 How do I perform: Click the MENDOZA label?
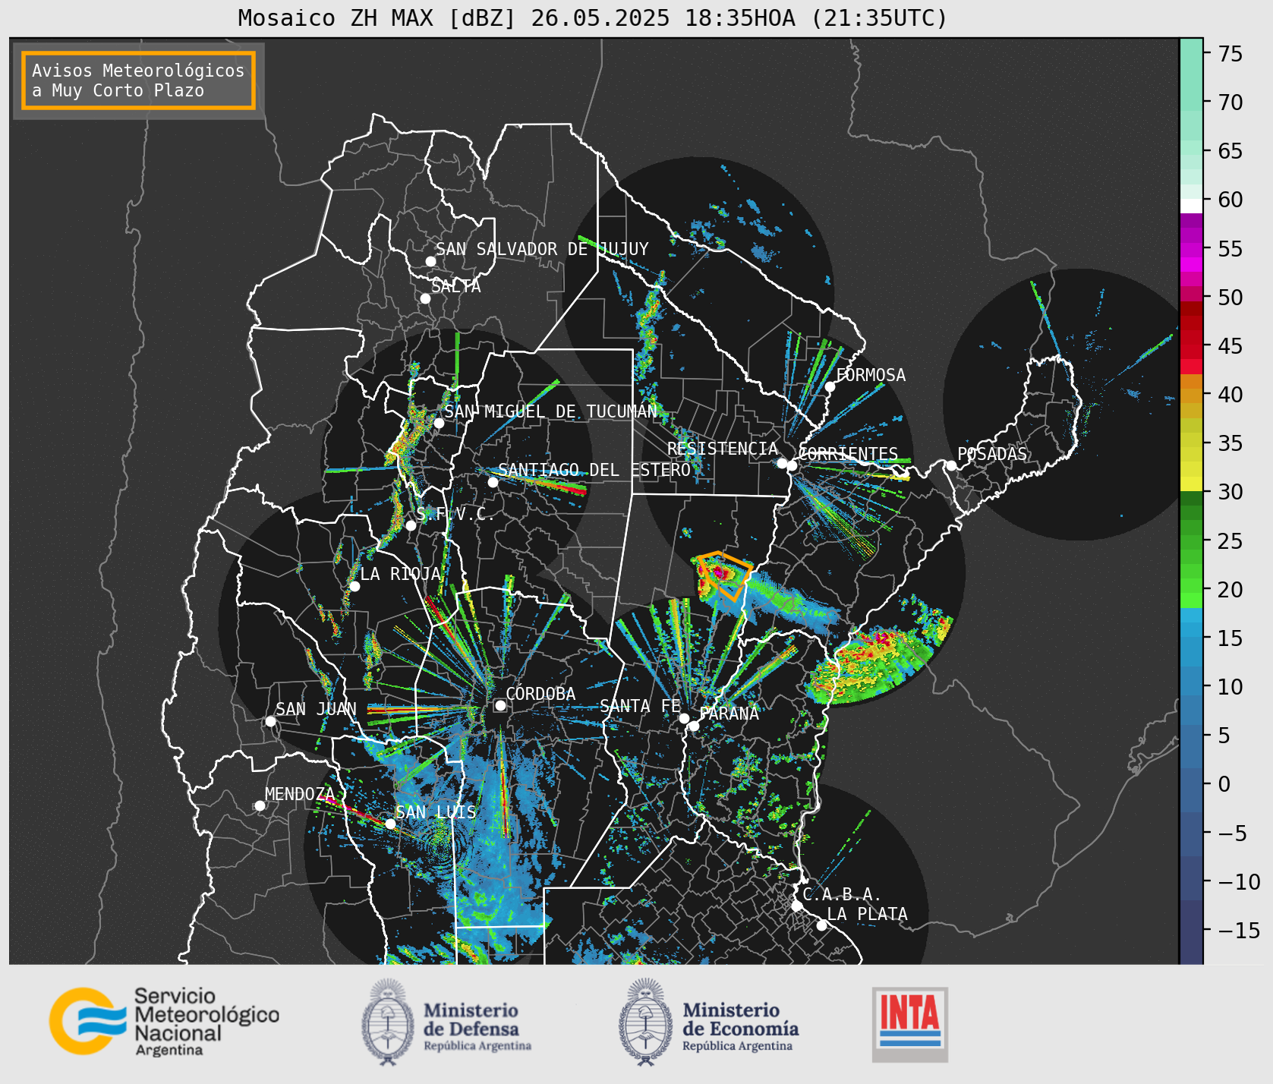pos(300,794)
